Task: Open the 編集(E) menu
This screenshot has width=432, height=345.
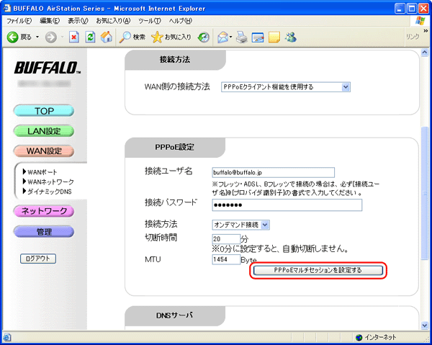Action: [x=50, y=21]
